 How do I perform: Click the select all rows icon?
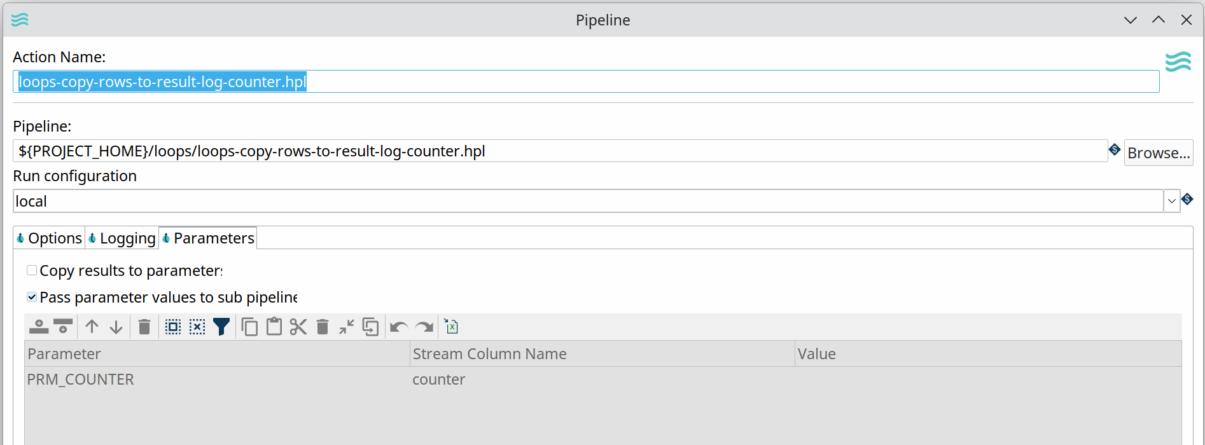[x=173, y=327]
